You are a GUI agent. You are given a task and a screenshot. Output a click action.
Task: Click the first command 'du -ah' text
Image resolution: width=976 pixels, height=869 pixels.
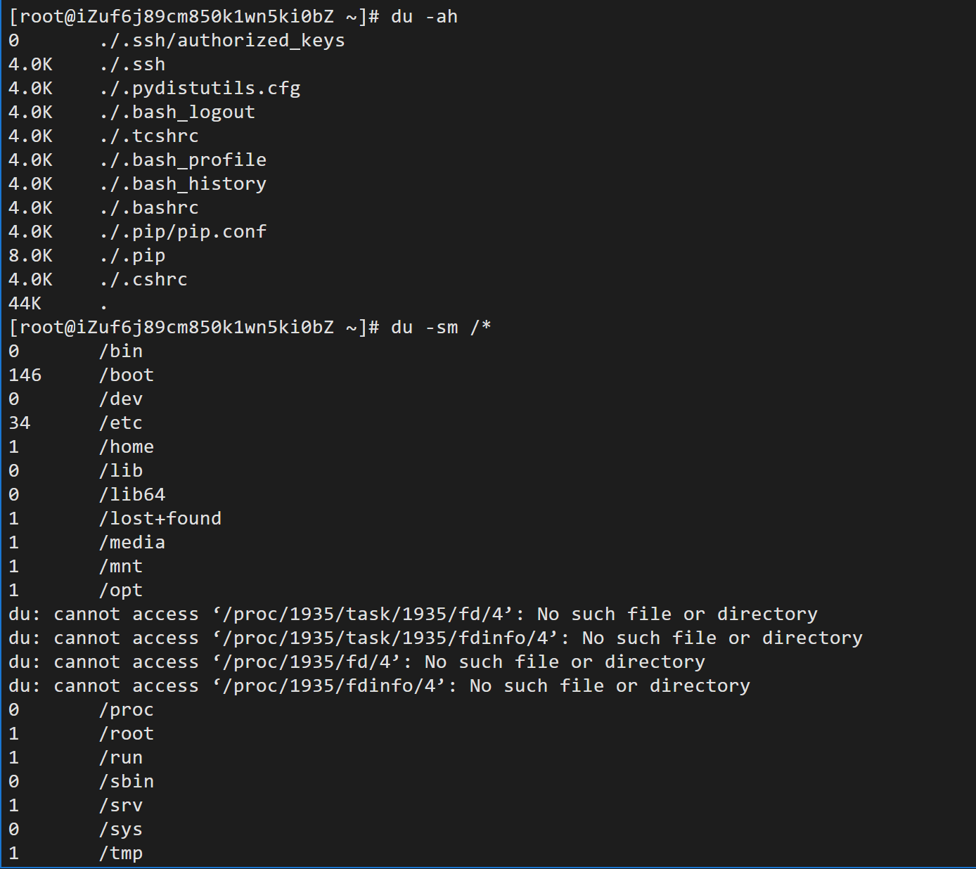pos(424,17)
